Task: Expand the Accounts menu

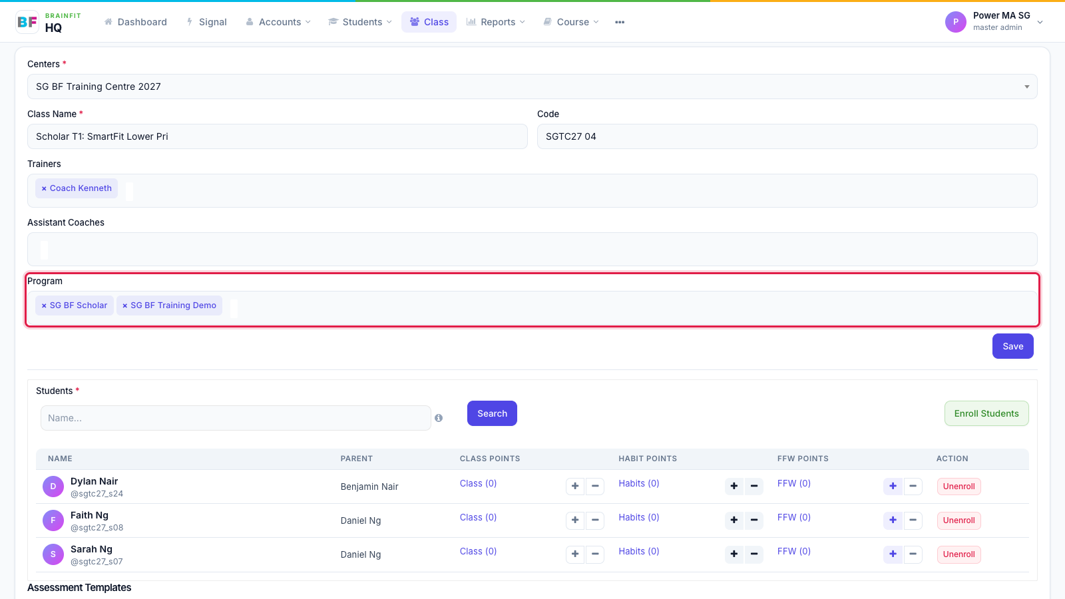Action: click(278, 22)
